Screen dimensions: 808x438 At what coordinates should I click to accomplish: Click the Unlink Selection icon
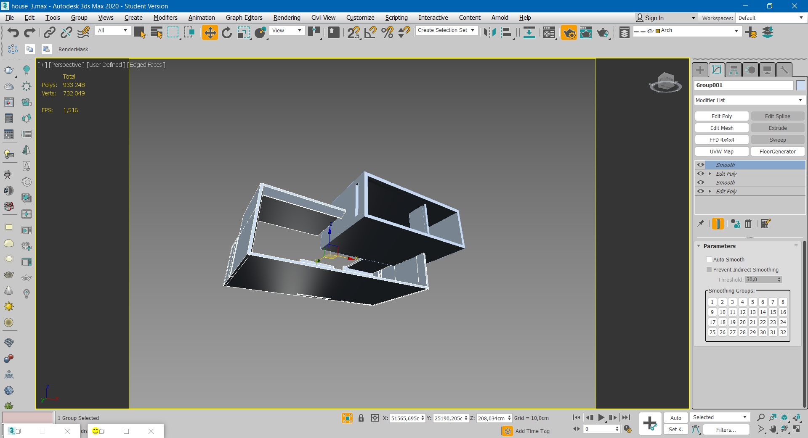click(66, 32)
